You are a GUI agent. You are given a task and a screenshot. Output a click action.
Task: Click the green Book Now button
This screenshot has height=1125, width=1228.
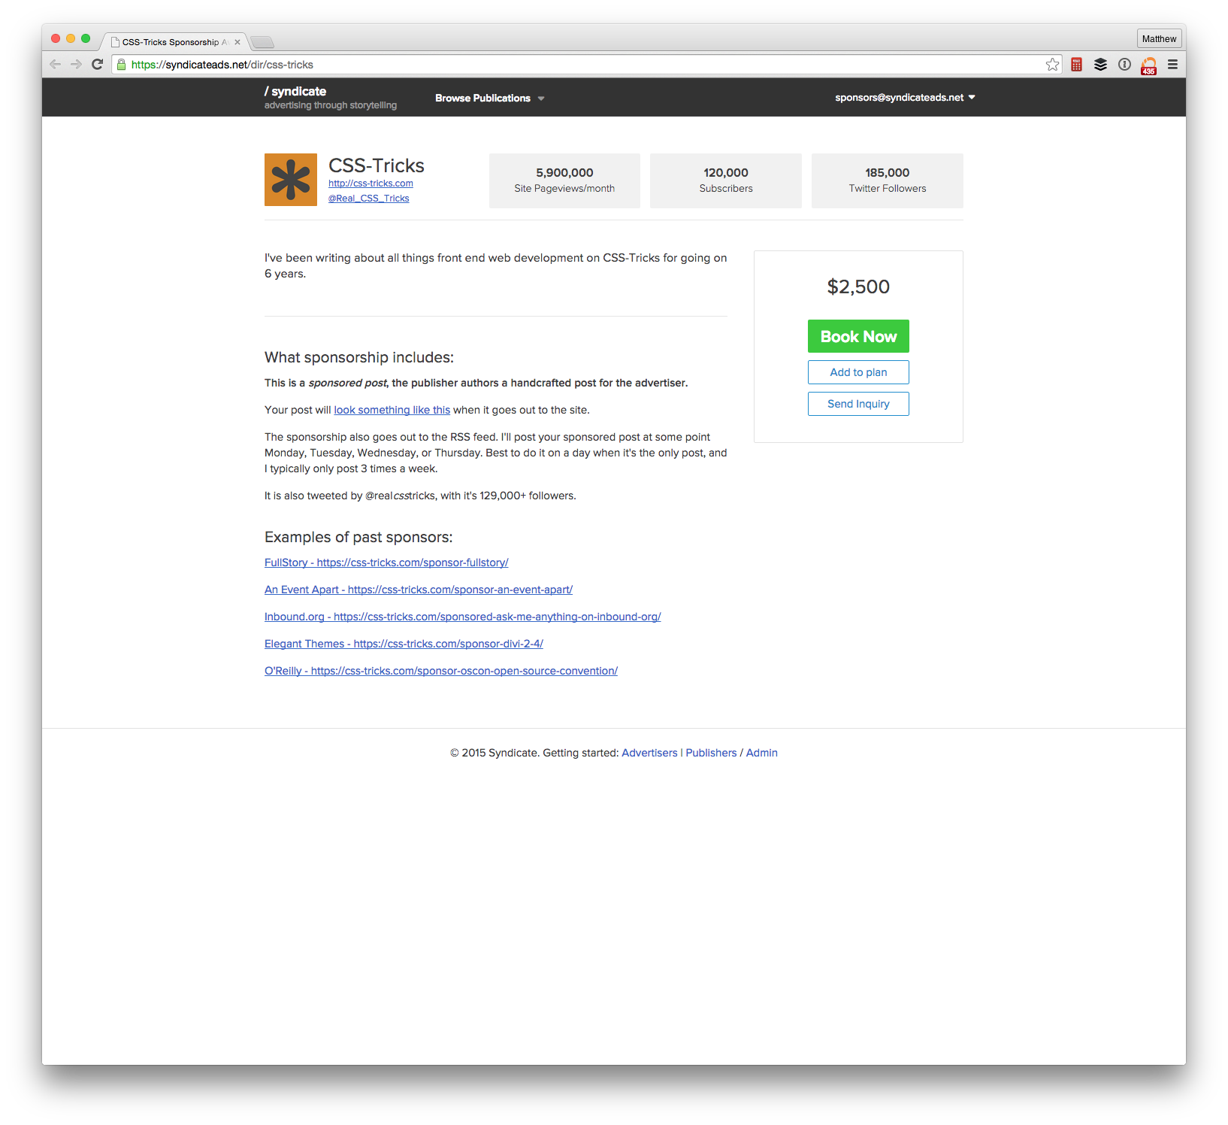[x=858, y=336]
